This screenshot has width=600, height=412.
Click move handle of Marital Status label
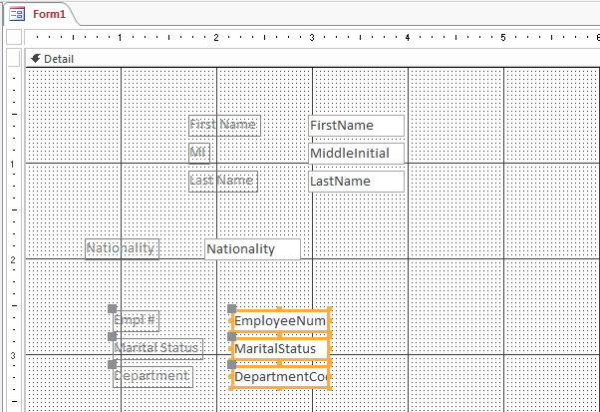click(x=112, y=336)
